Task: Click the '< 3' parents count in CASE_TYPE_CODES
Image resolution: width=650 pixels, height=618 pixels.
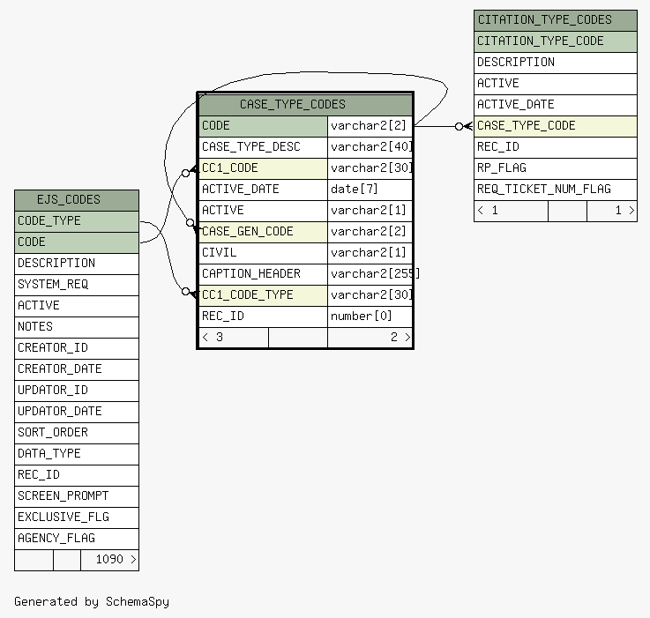Action: [213, 337]
